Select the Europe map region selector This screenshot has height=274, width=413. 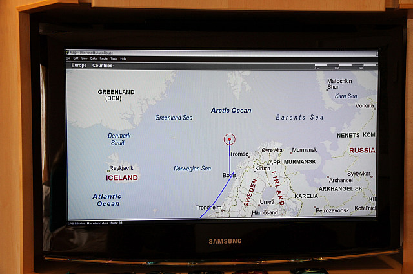(x=79, y=65)
